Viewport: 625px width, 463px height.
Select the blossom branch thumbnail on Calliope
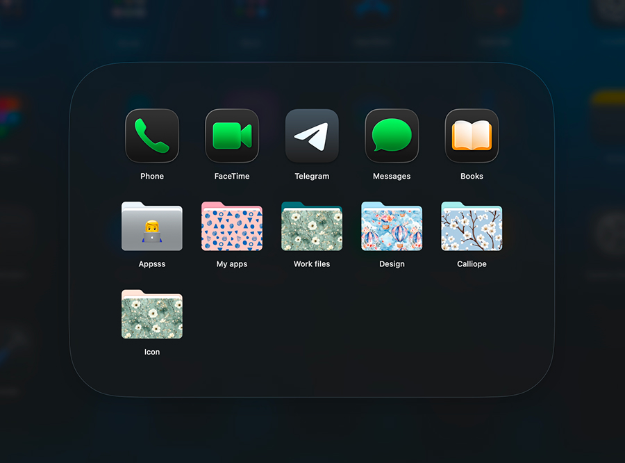[x=471, y=229]
